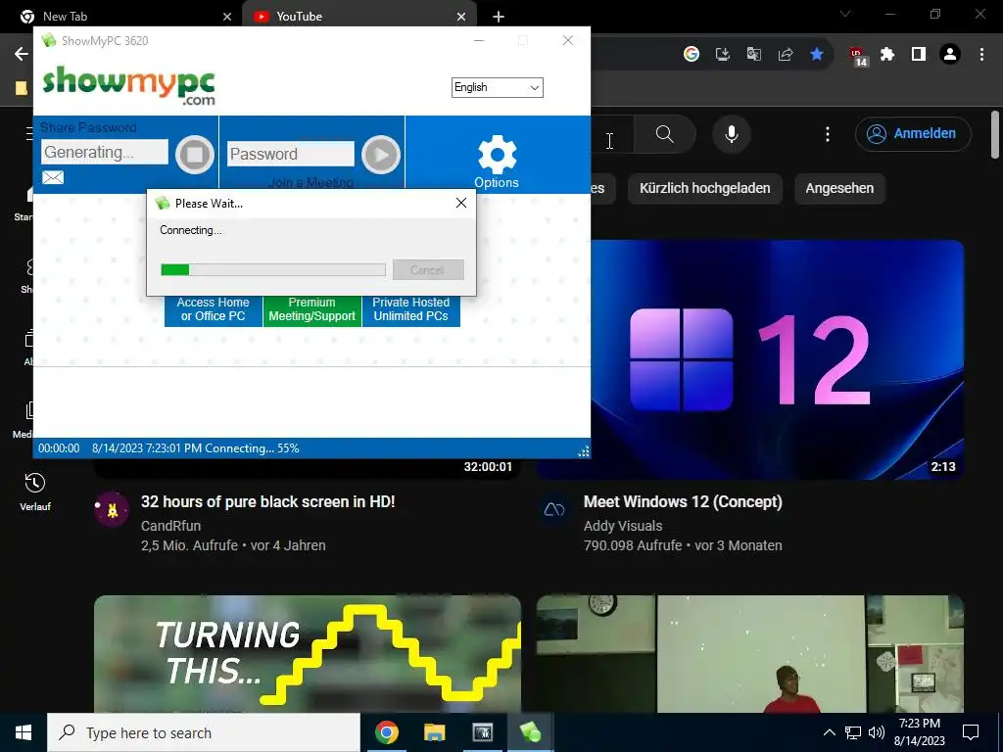The image size is (1003, 752).
Task: Click the Google icon in address bar
Action: coord(692,55)
